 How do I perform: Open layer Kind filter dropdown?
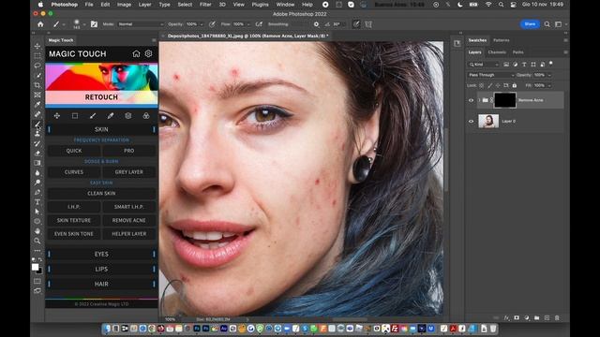[x=484, y=65]
